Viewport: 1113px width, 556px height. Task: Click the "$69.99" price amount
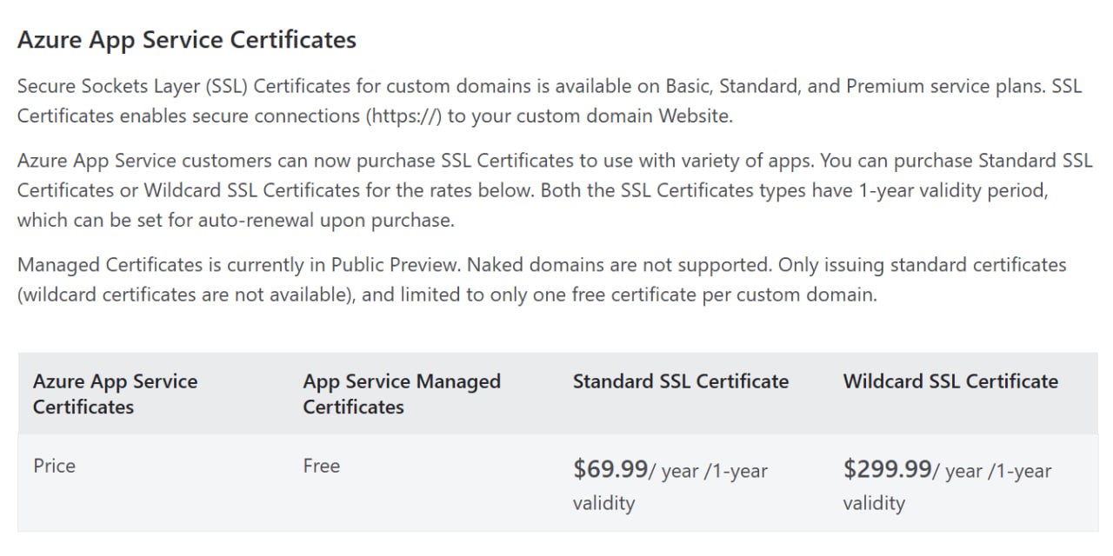click(x=610, y=469)
